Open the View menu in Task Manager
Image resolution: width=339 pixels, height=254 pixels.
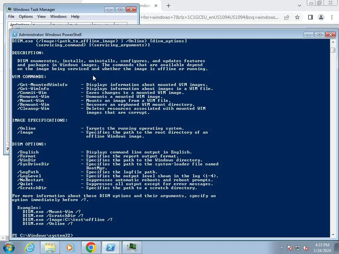click(41, 17)
